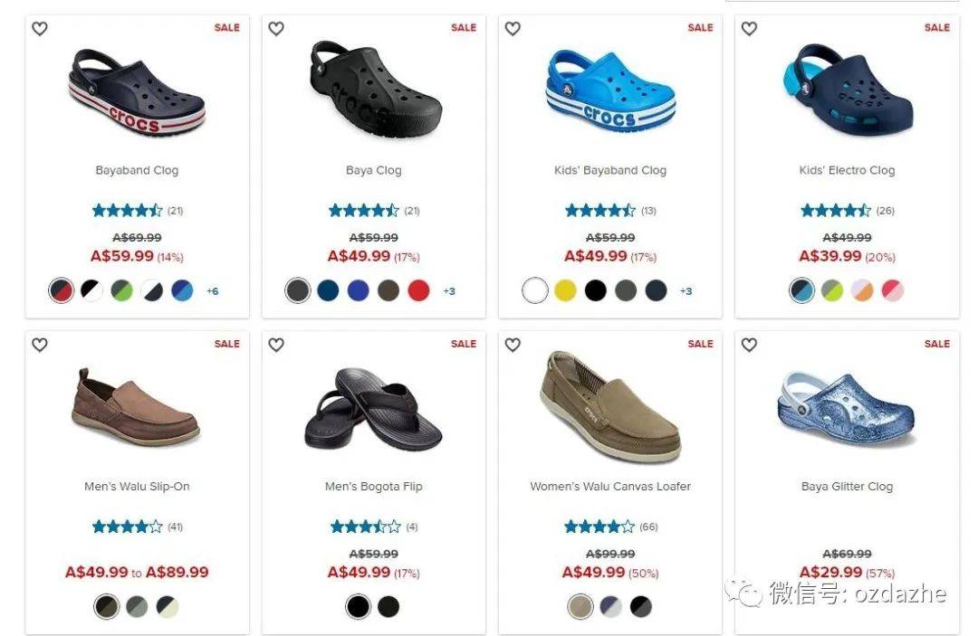Select red swatch on Baya Clog
This screenshot has width=978, height=636.
[418, 290]
